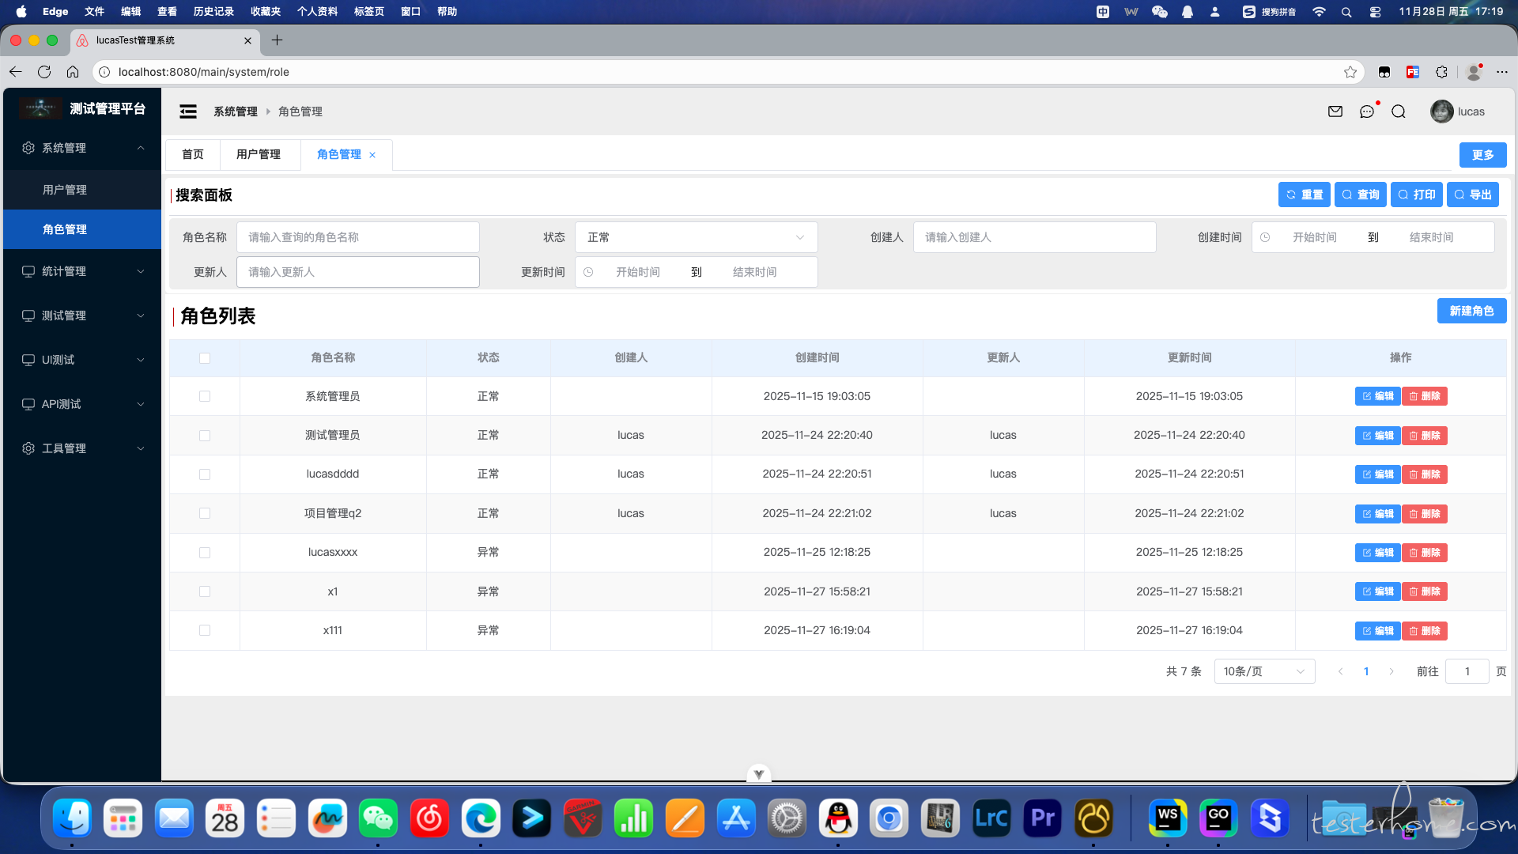Open the 10条/页 page size dropdown
Screen dimensions: 1518x854
1263,671
